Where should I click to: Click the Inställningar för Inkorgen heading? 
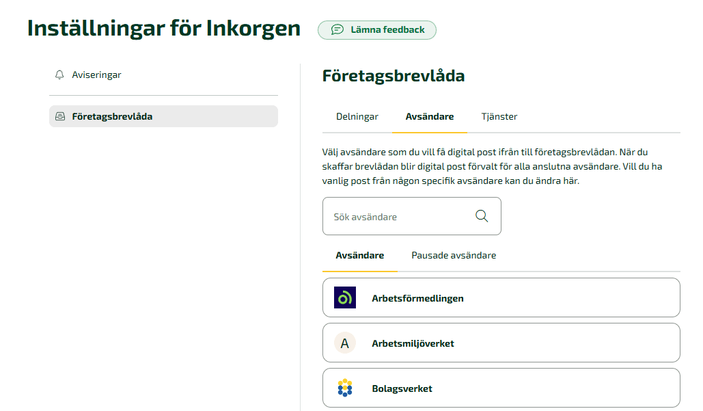(163, 28)
